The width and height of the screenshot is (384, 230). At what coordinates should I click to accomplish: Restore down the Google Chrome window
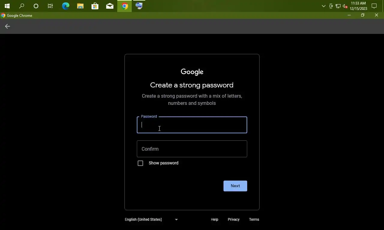click(363, 15)
